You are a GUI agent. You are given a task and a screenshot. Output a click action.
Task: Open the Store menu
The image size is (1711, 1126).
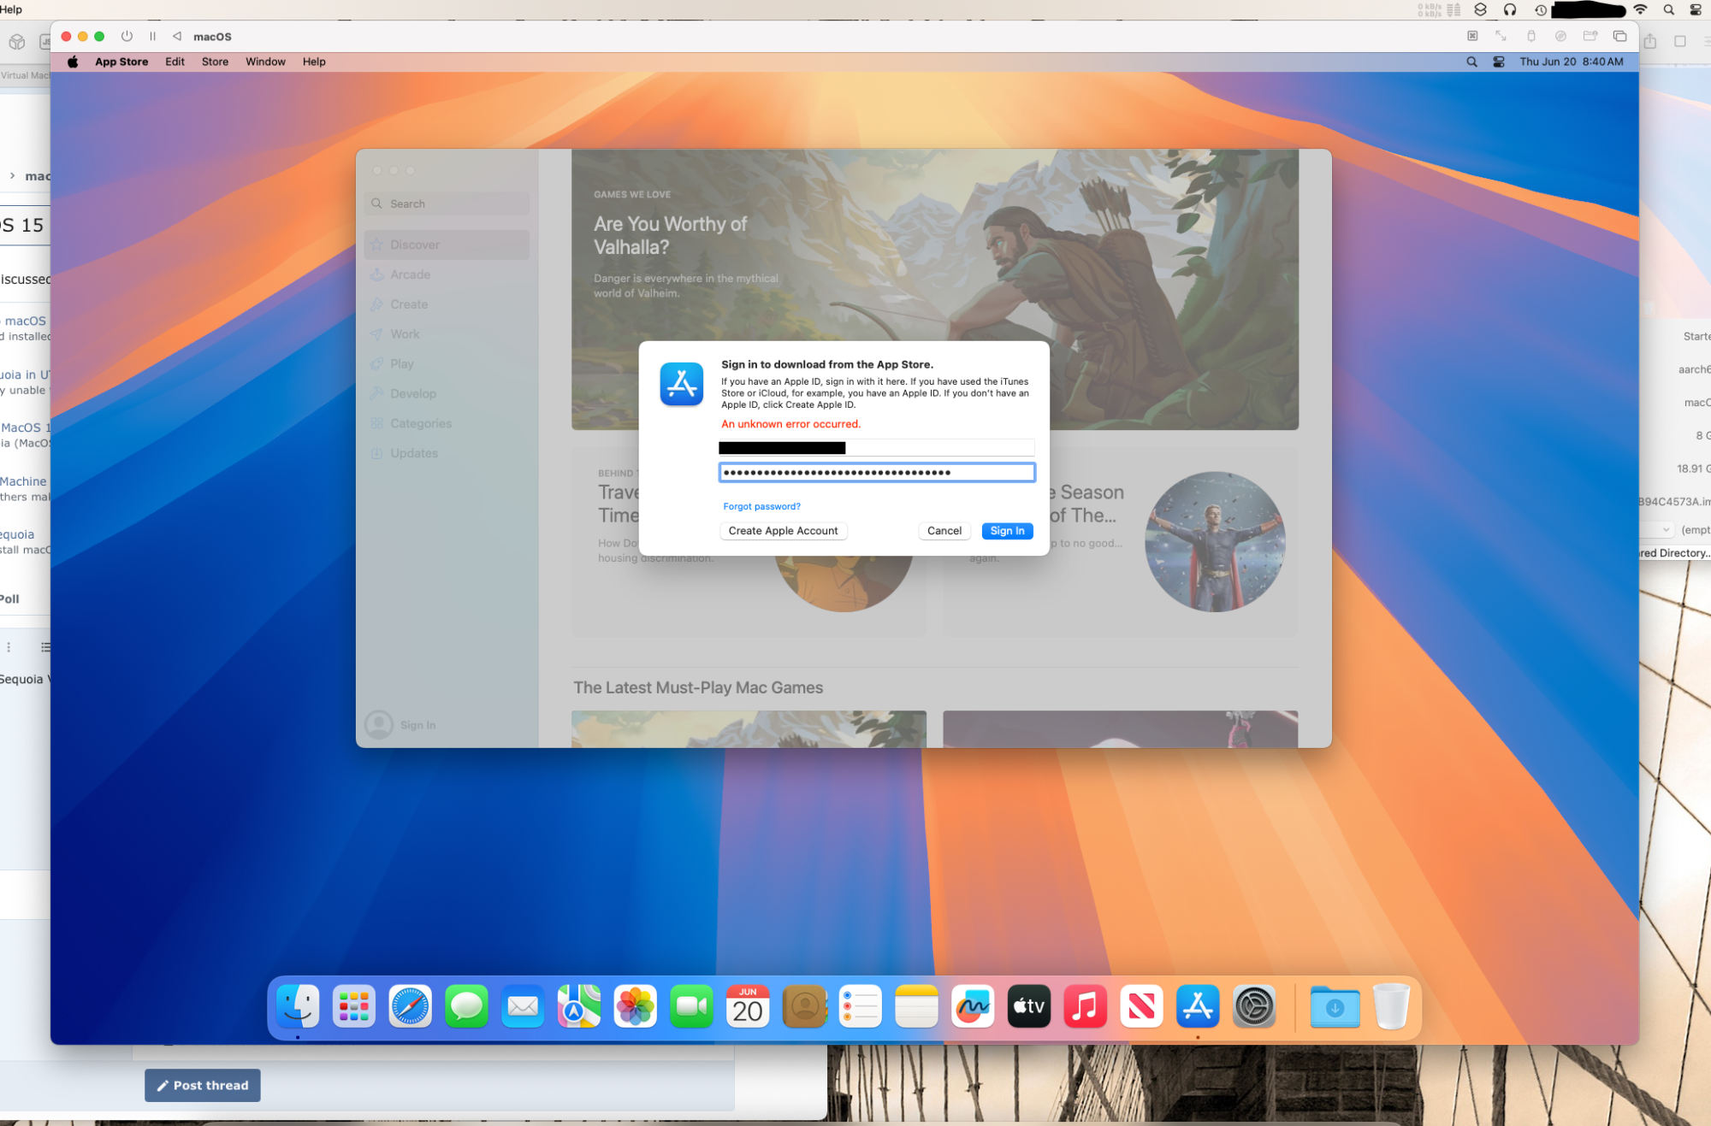(x=215, y=62)
